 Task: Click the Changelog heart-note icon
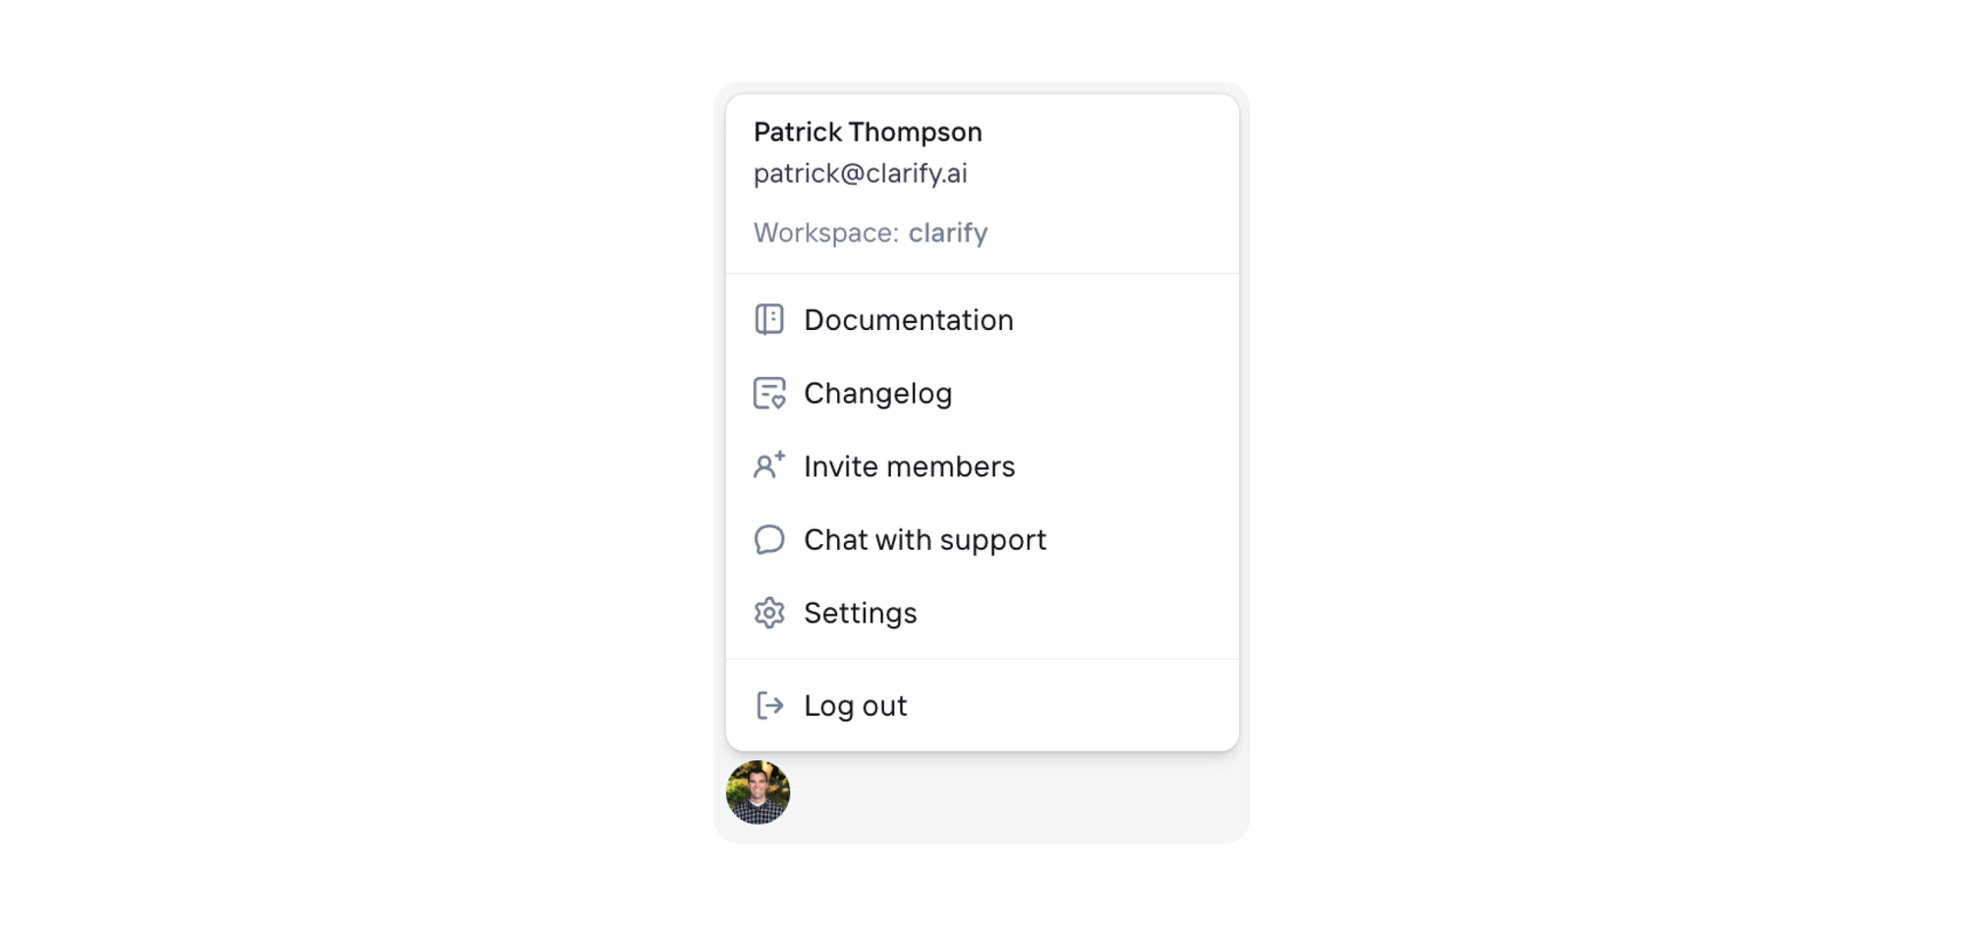pos(768,393)
